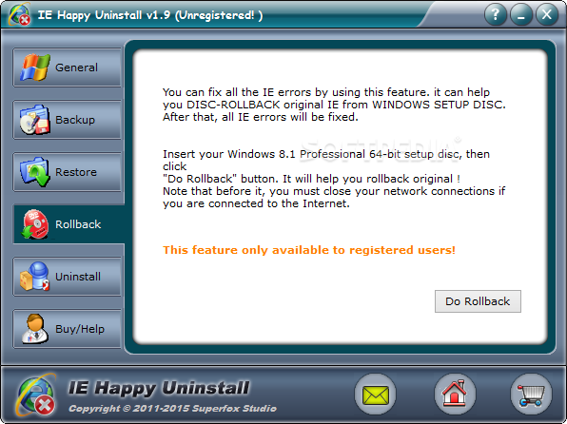Close the IE Happy Uninstall window
The height and width of the screenshot is (424, 567).
tap(547, 15)
